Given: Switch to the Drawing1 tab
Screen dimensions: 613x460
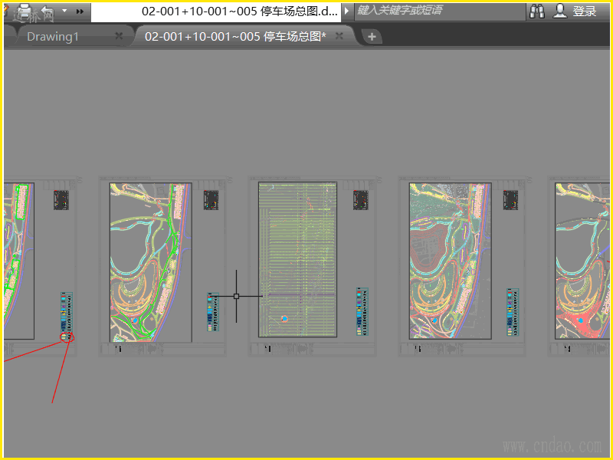Looking at the screenshot, I should pyautogui.click(x=53, y=36).
